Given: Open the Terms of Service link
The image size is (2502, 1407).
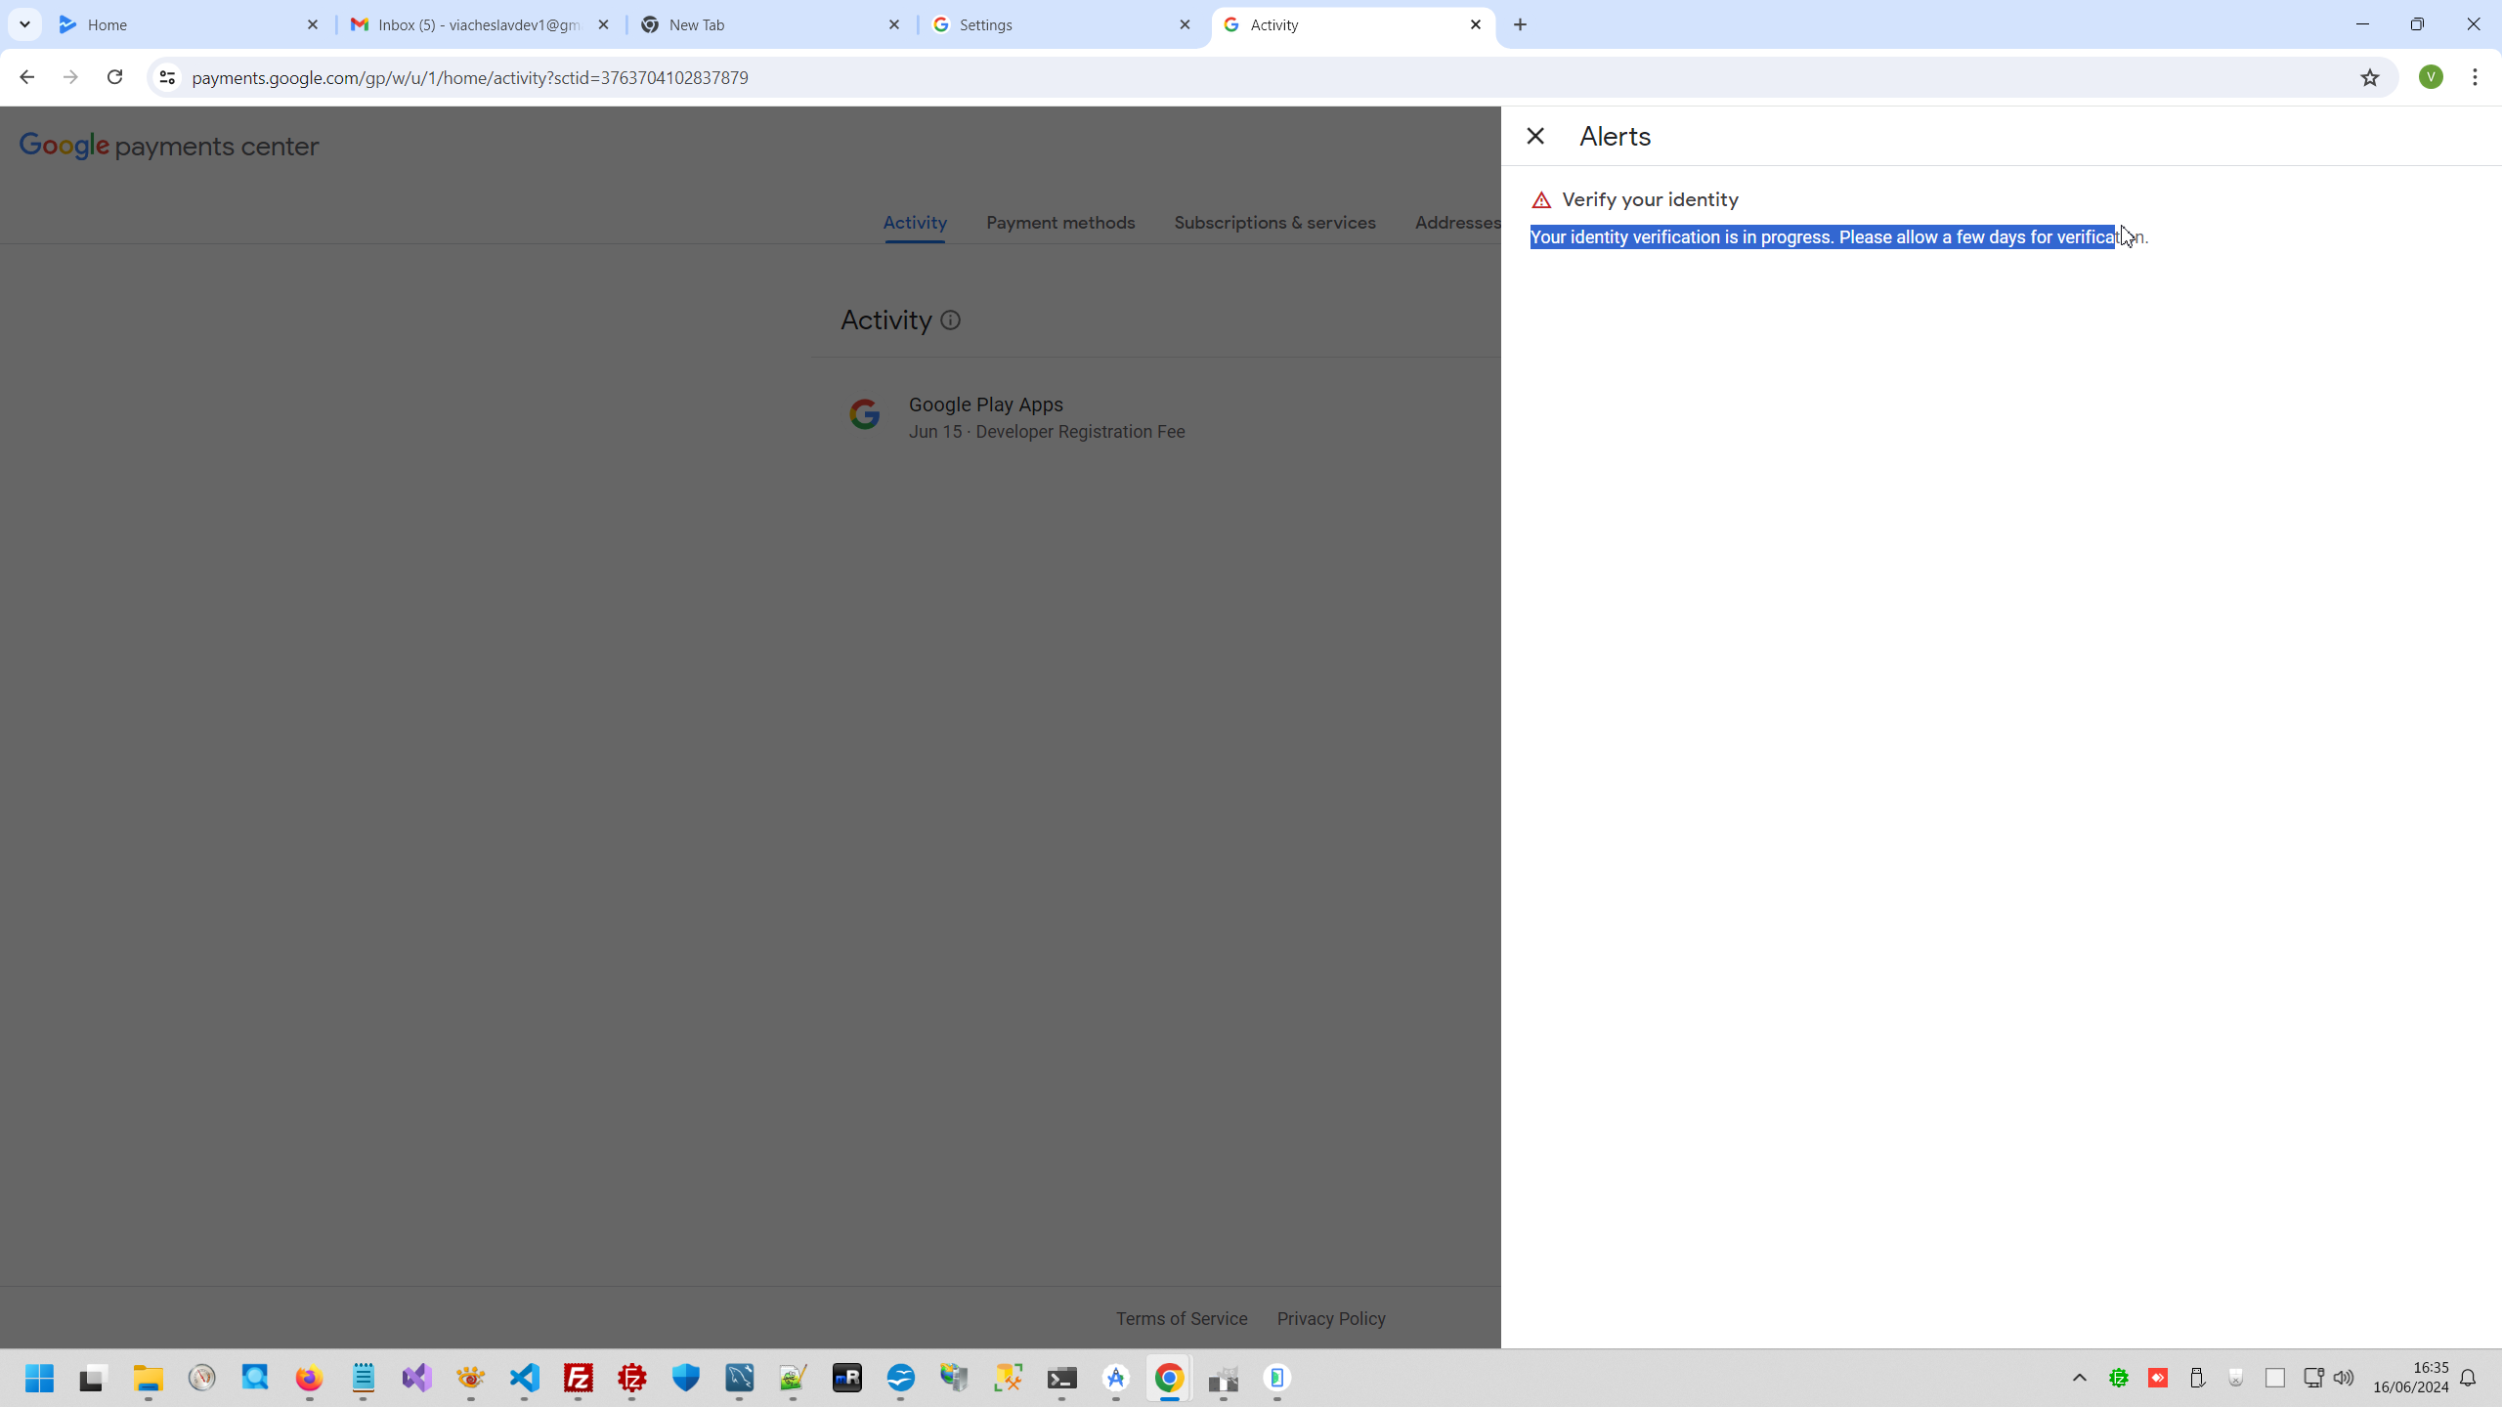Looking at the screenshot, I should tap(1181, 1318).
